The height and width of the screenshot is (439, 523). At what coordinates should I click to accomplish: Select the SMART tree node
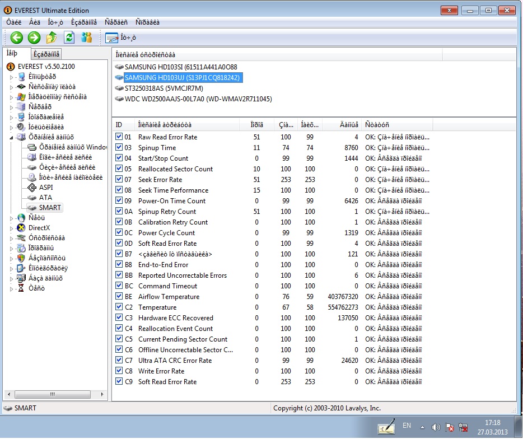coord(50,208)
